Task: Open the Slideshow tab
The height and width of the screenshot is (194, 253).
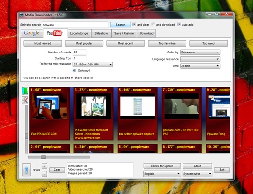Action: (101, 33)
